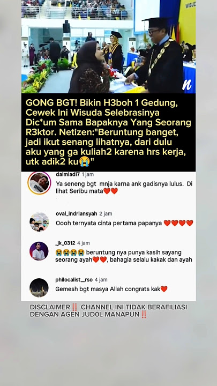This screenshot has width=217, height=386.
Task: Open username dalmiadi7 link
Action: click(68, 174)
